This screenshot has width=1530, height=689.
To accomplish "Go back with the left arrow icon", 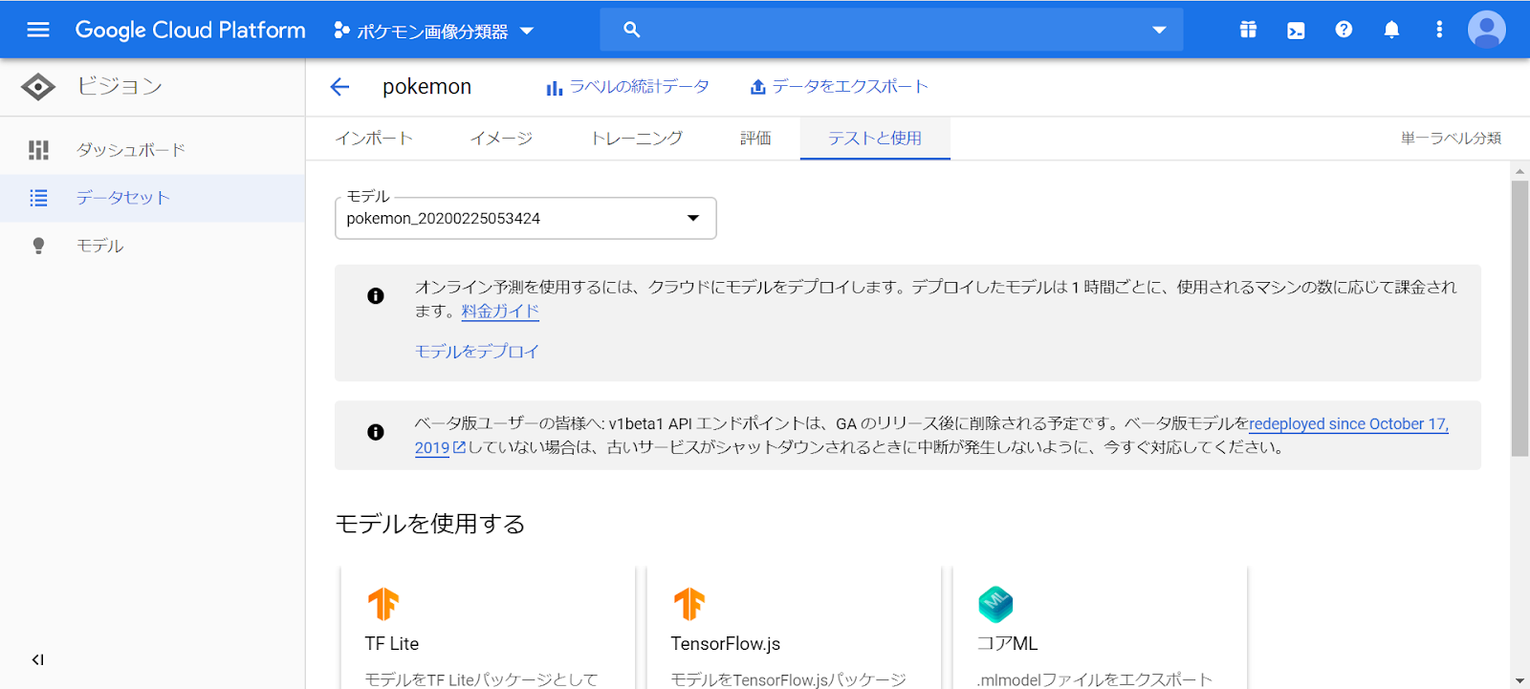I will point(339,87).
